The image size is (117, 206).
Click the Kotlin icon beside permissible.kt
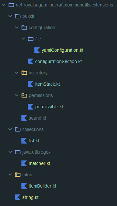click(x=31, y=107)
